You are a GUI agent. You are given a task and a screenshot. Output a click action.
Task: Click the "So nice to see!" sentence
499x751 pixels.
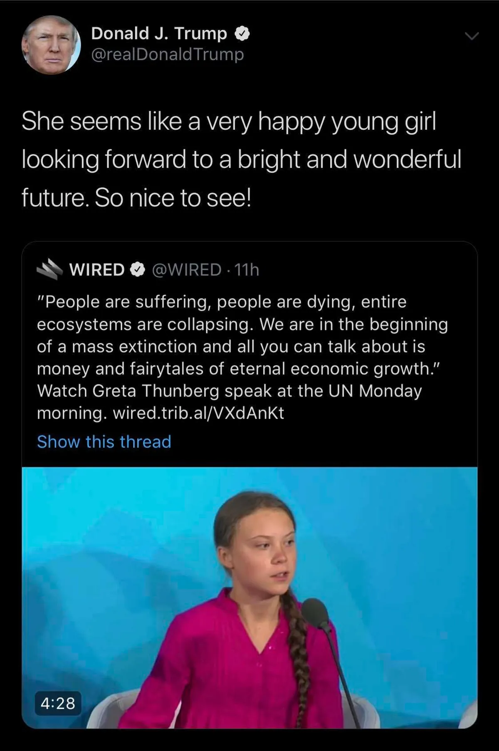(173, 198)
